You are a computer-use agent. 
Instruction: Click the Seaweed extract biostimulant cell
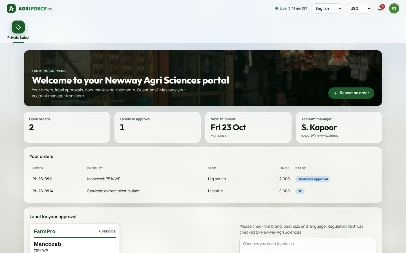coord(113,191)
